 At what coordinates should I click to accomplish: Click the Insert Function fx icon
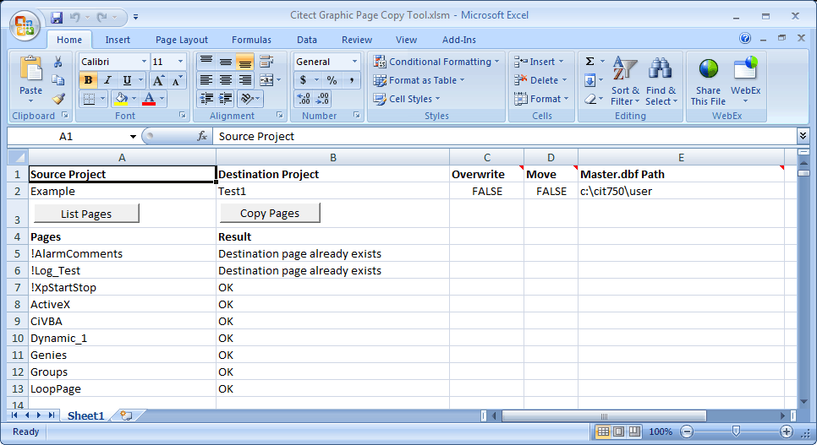pyautogui.click(x=202, y=136)
